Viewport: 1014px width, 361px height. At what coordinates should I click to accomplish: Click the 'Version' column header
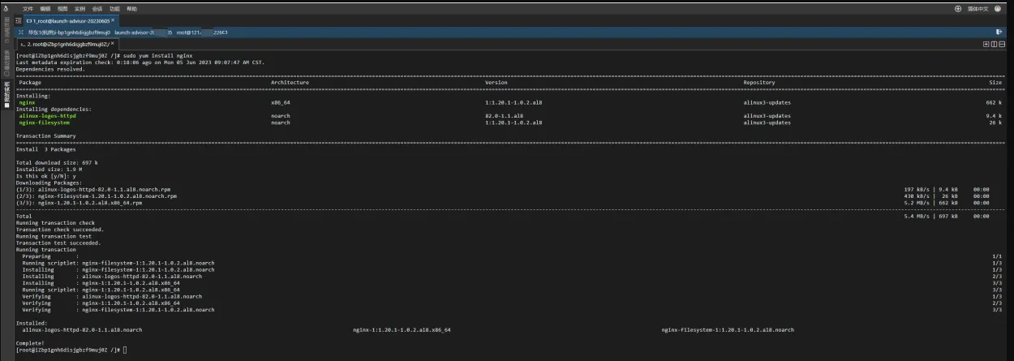tap(496, 82)
